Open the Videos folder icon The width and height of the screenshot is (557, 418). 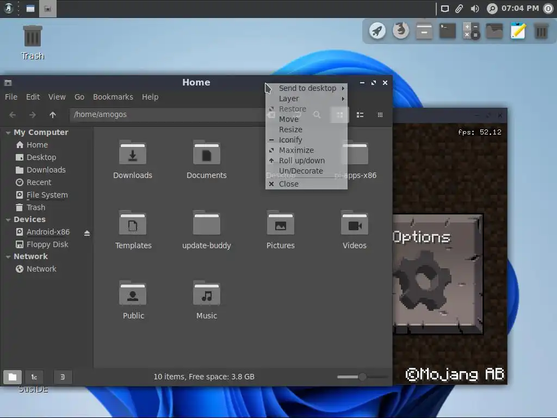click(x=354, y=223)
